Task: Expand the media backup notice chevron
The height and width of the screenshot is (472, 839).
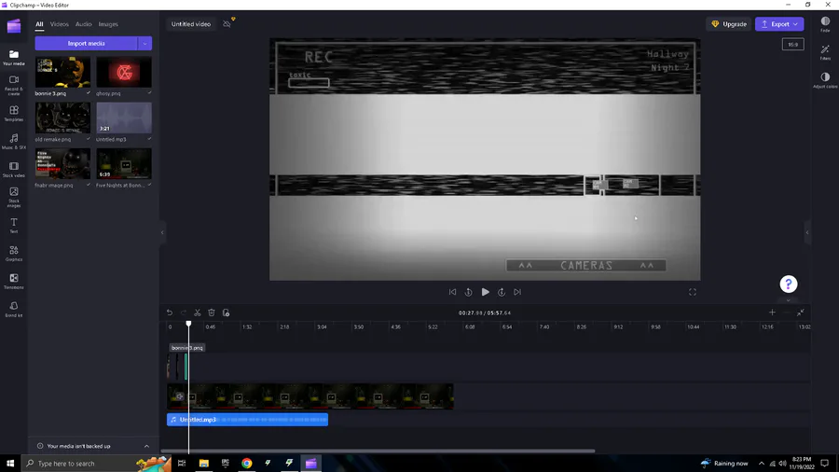Action: pyautogui.click(x=146, y=446)
